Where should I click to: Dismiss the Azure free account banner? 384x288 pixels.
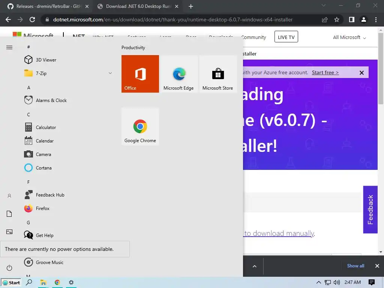(x=361, y=73)
